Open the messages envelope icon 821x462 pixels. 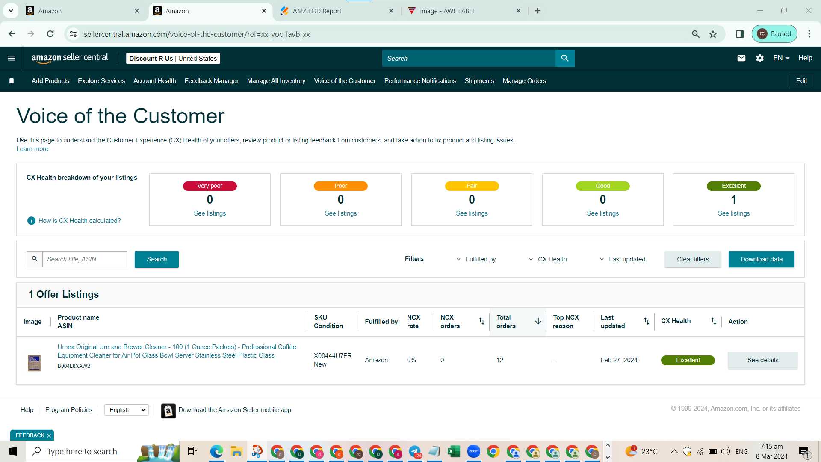point(741,58)
